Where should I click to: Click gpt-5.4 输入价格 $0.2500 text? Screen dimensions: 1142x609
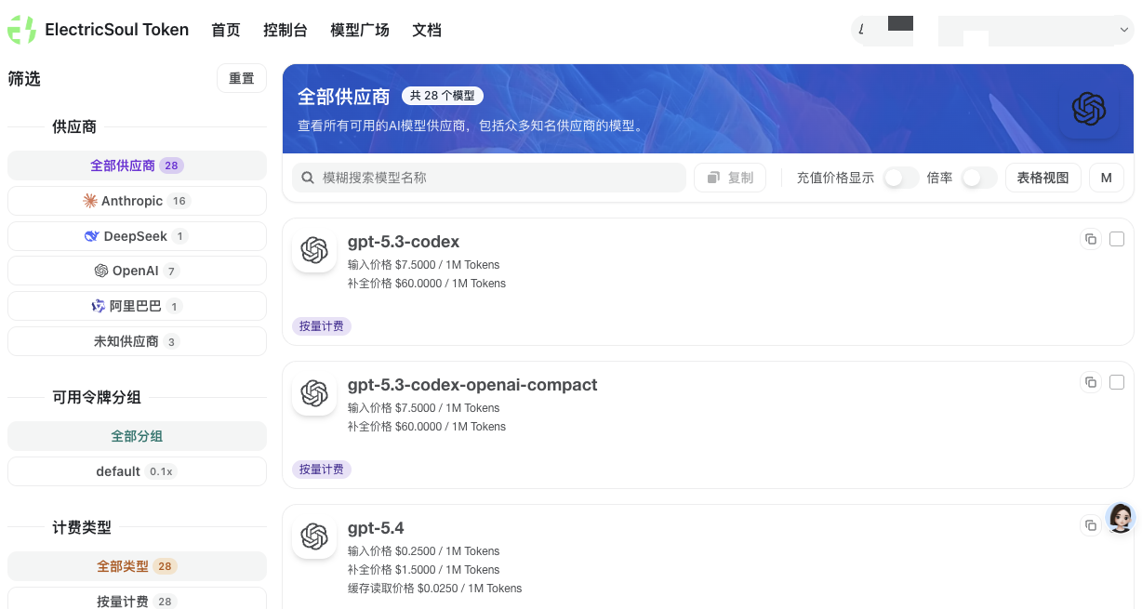(423, 551)
